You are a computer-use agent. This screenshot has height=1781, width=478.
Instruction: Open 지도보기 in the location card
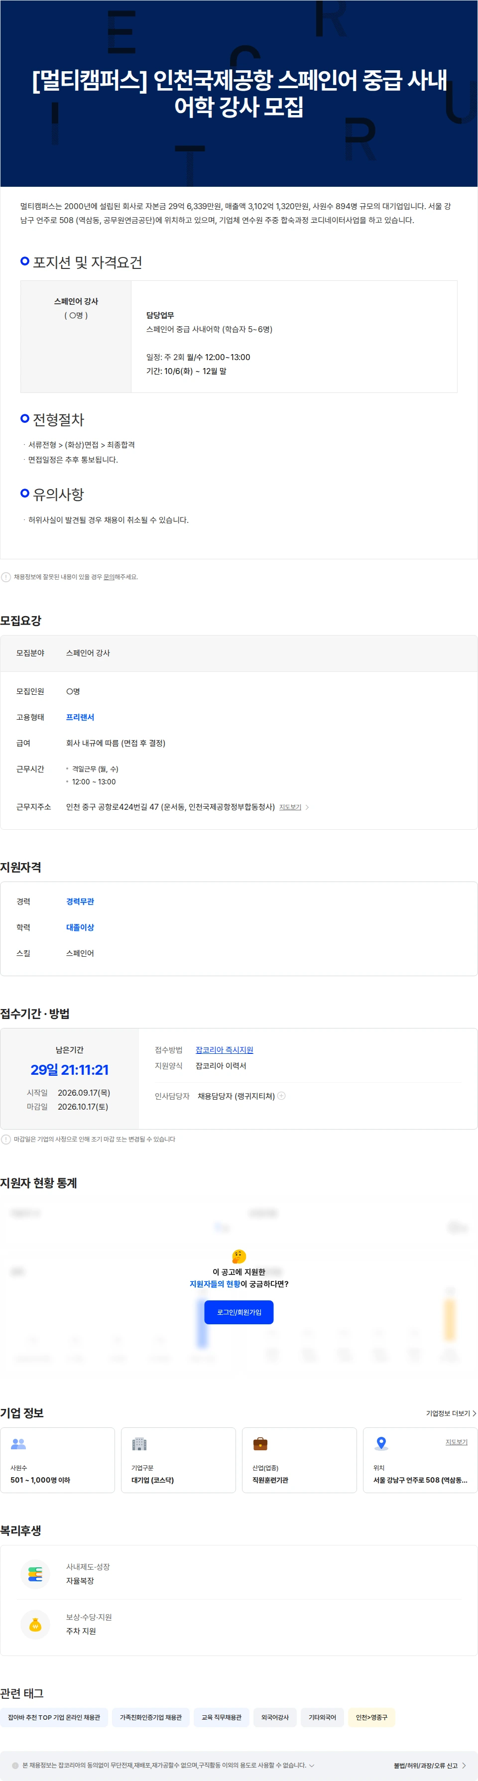tap(456, 1441)
